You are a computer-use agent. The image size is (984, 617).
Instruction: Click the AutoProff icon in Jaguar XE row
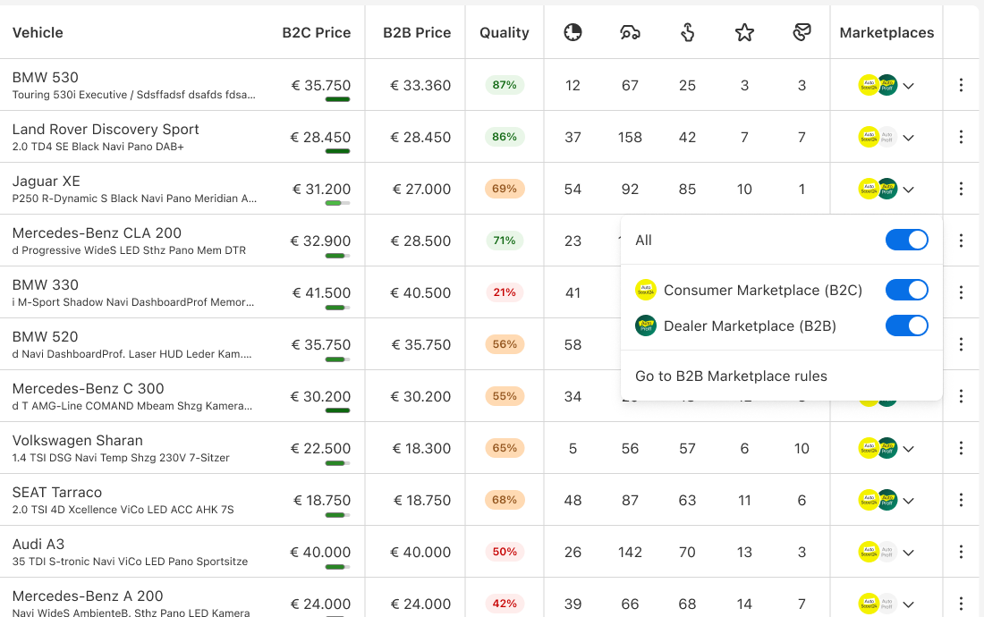point(887,189)
